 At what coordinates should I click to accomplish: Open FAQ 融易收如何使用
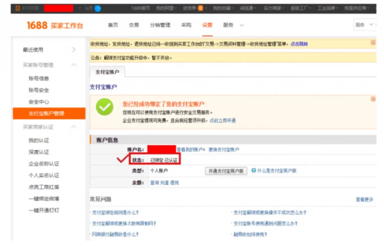click(250, 234)
